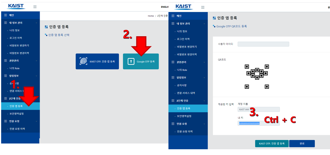Click grid icon beside 권한관리, left sidebar

click(x=5, y=61)
